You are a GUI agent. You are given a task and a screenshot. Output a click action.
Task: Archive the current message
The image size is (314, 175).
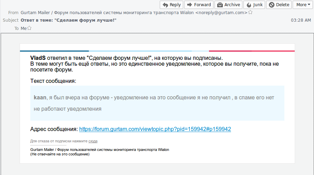(228, 5)
